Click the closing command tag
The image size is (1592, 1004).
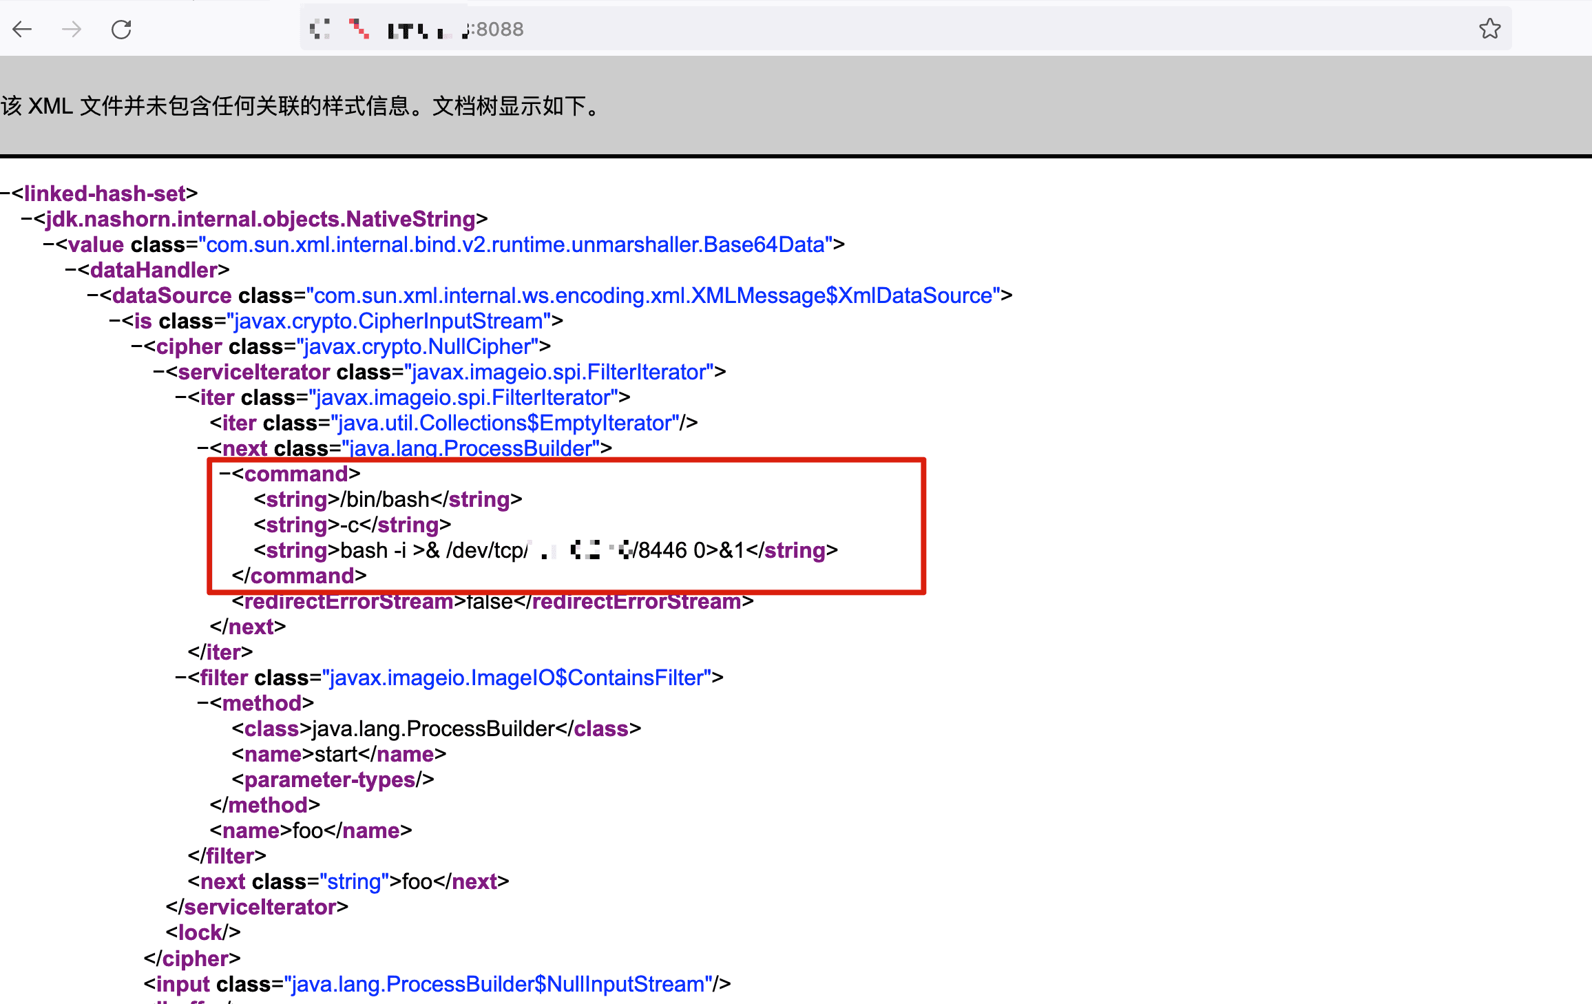299,576
